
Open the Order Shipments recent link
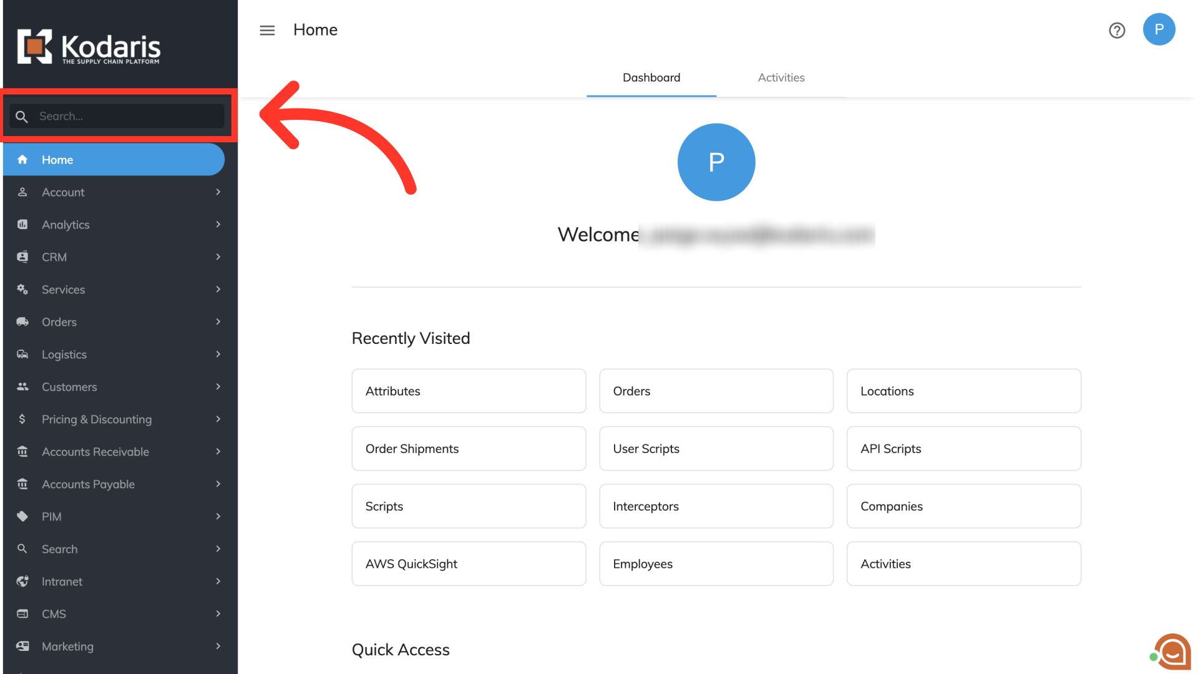(468, 449)
